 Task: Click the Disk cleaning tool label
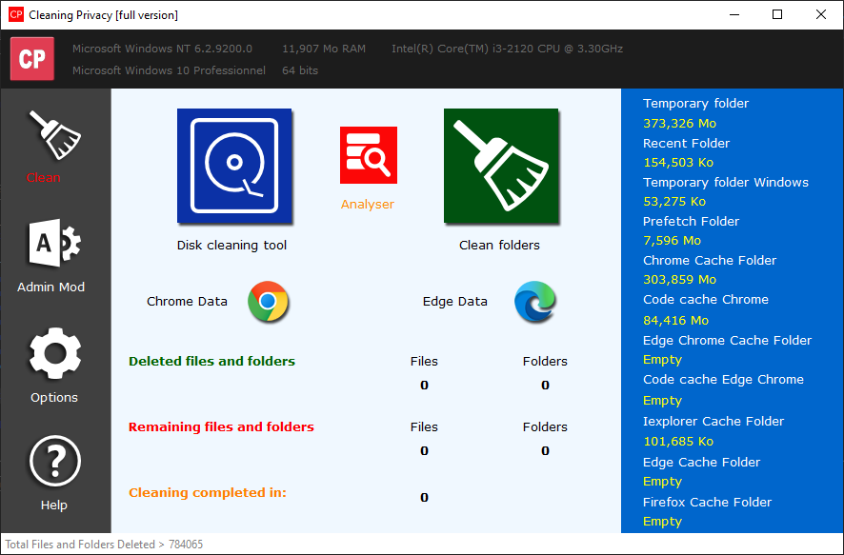tap(231, 246)
